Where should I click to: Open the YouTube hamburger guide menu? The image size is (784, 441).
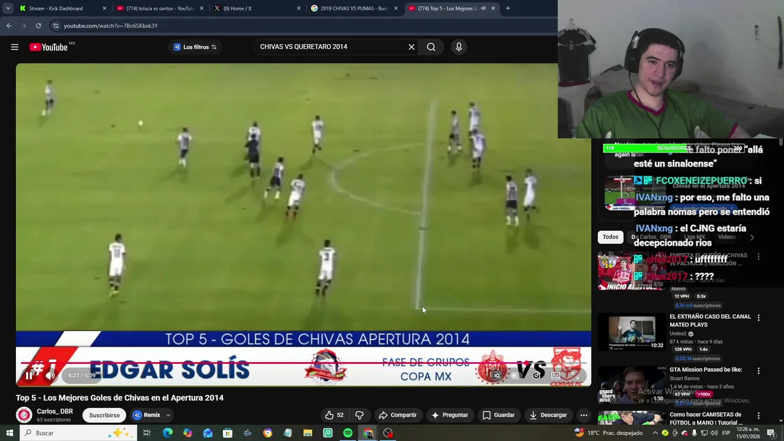[x=15, y=47]
